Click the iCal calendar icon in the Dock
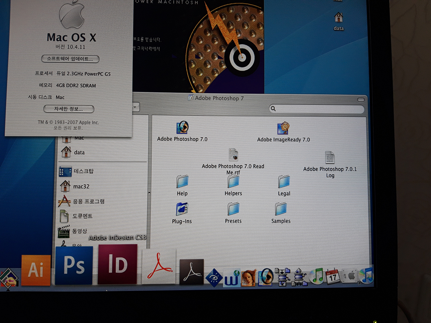431x323 pixels. pos(332,276)
